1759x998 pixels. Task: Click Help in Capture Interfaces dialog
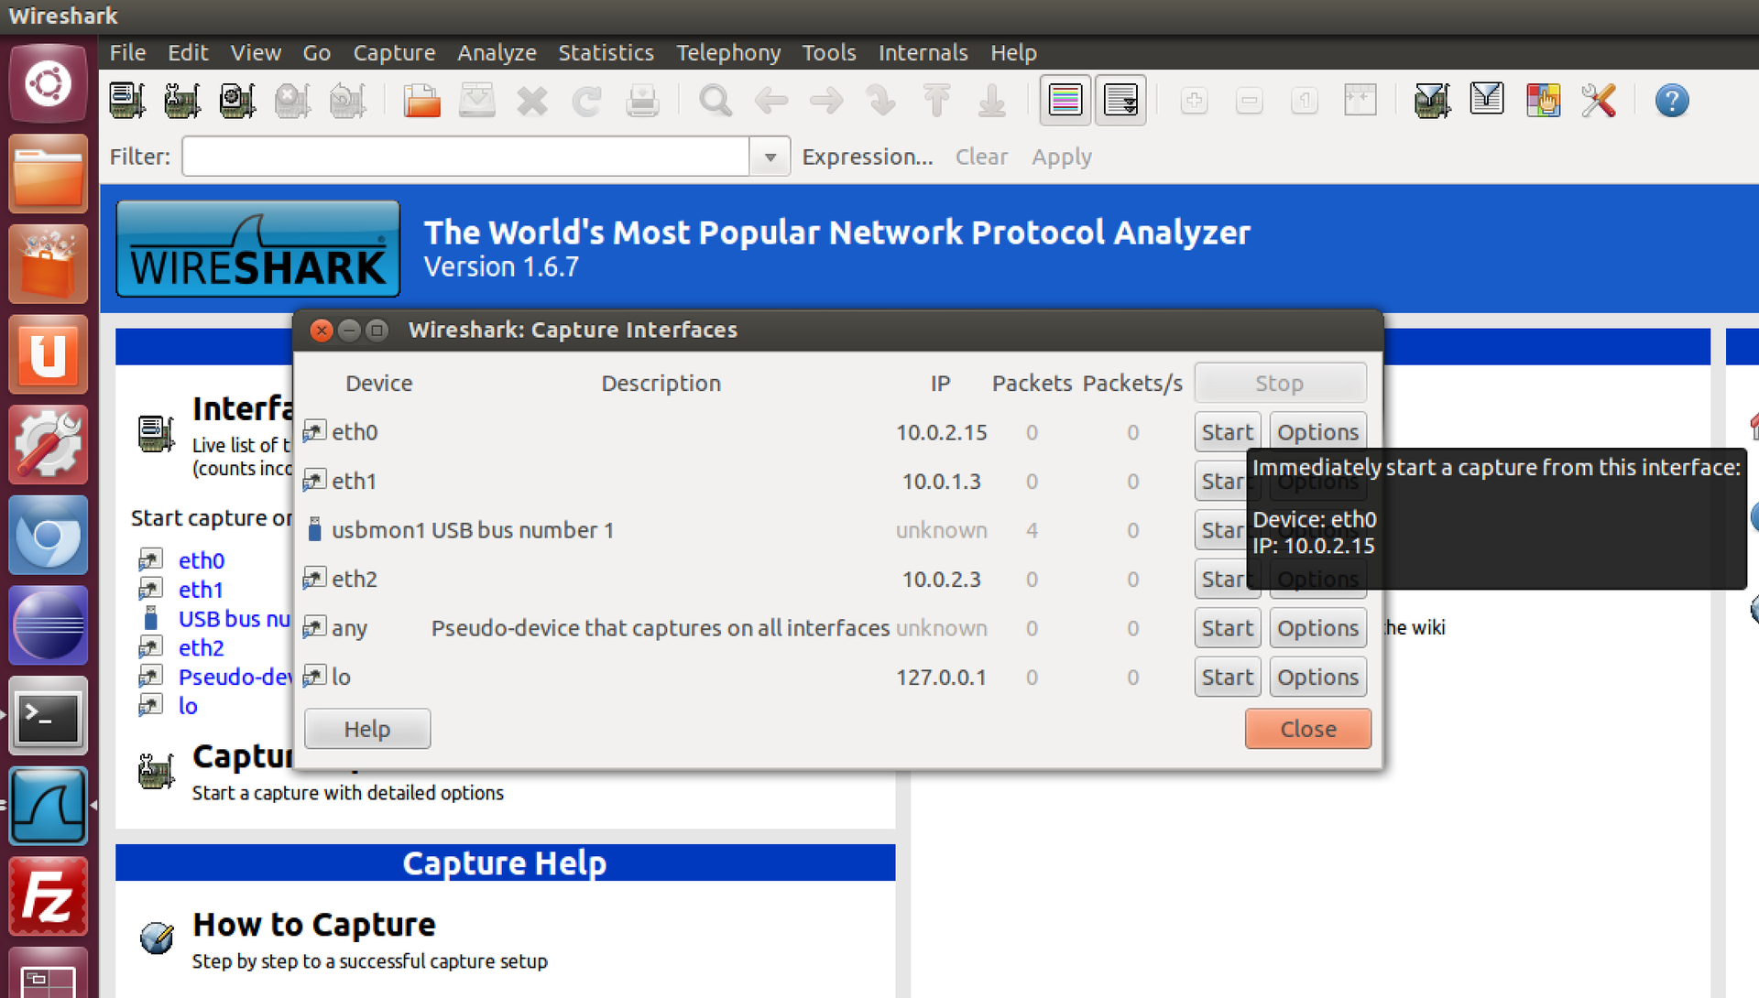[x=367, y=729]
